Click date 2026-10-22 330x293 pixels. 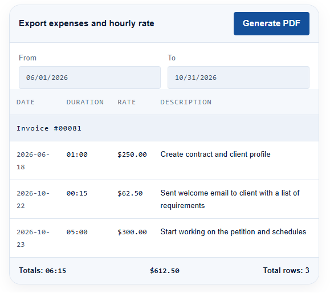(x=33, y=200)
